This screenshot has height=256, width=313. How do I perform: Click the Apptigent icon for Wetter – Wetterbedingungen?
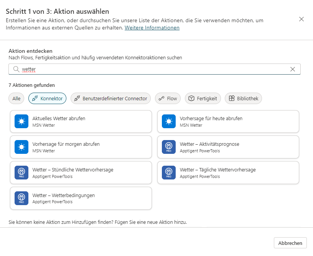[x=21, y=199]
